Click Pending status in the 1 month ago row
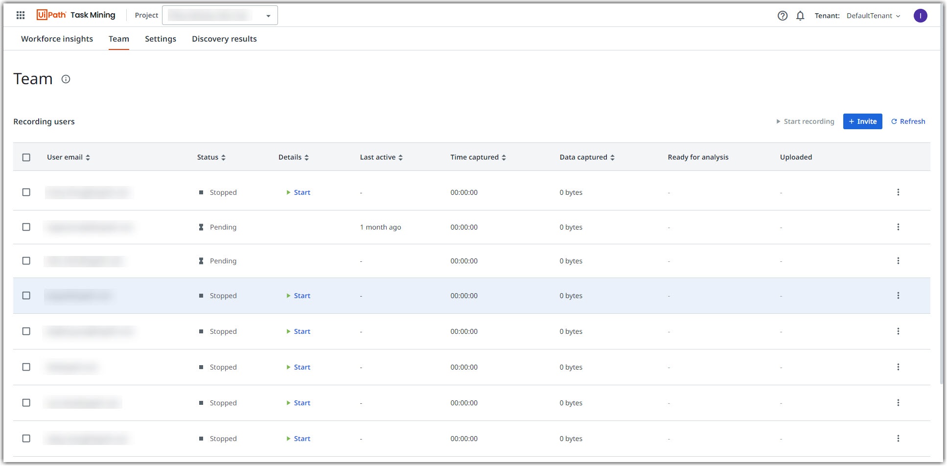 point(218,227)
